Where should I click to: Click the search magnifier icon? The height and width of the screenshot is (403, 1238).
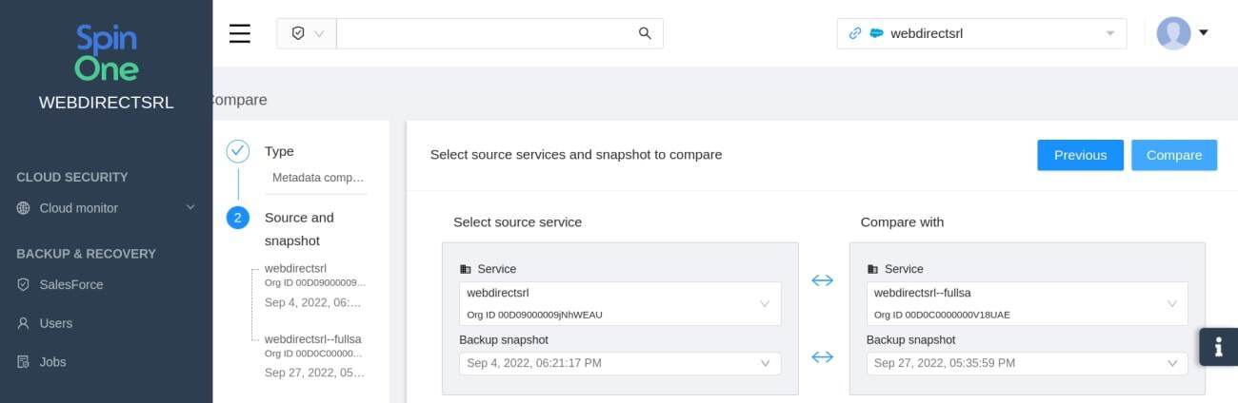tap(645, 33)
